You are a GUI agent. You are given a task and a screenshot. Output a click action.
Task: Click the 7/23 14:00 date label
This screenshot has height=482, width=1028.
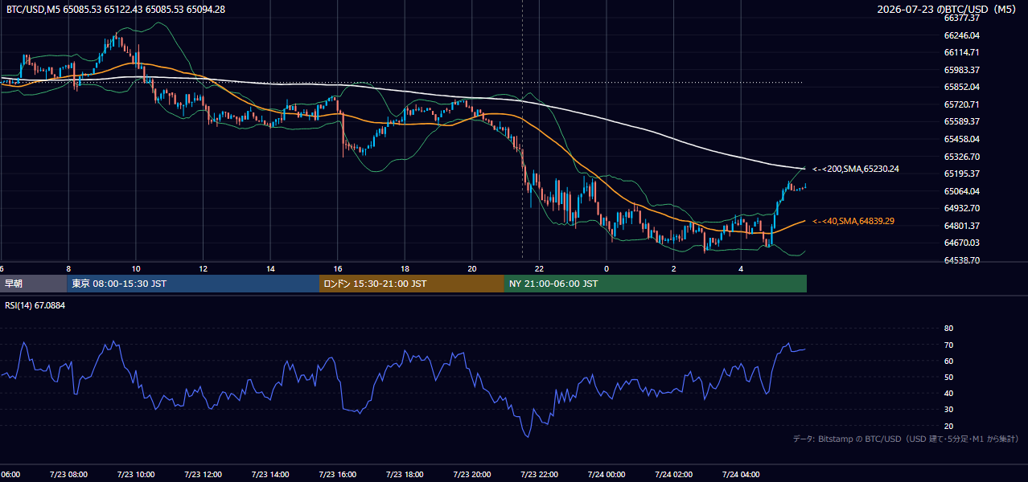click(x=269, y=475)
